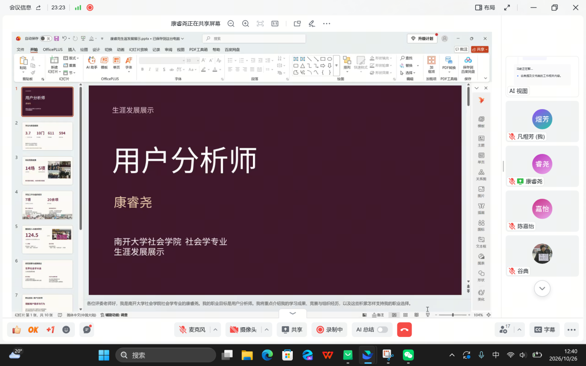Expand the 麦克风 options arrow
Image resolution: width=586 pixels, height=366 pixels.
point(215,329)
